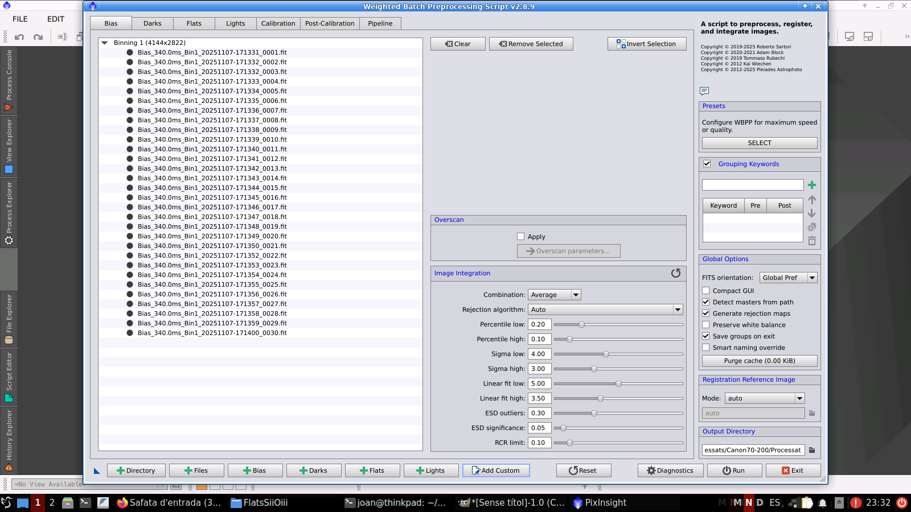Click the Diagnostics button
911x512 pixels.
(670, 470)
